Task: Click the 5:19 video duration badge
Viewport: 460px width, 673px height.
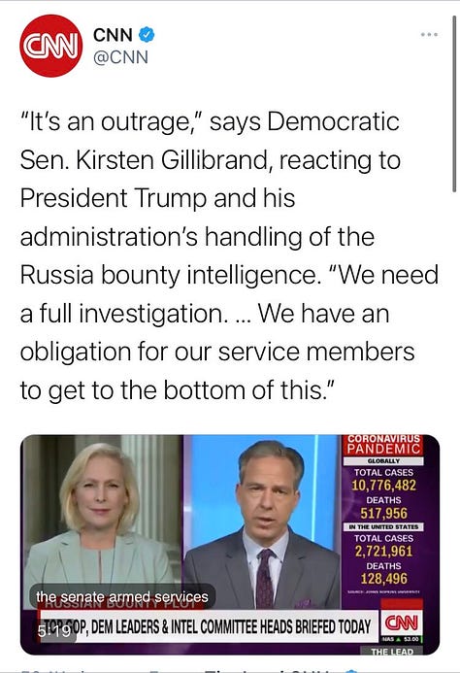Action: [54, 631]
